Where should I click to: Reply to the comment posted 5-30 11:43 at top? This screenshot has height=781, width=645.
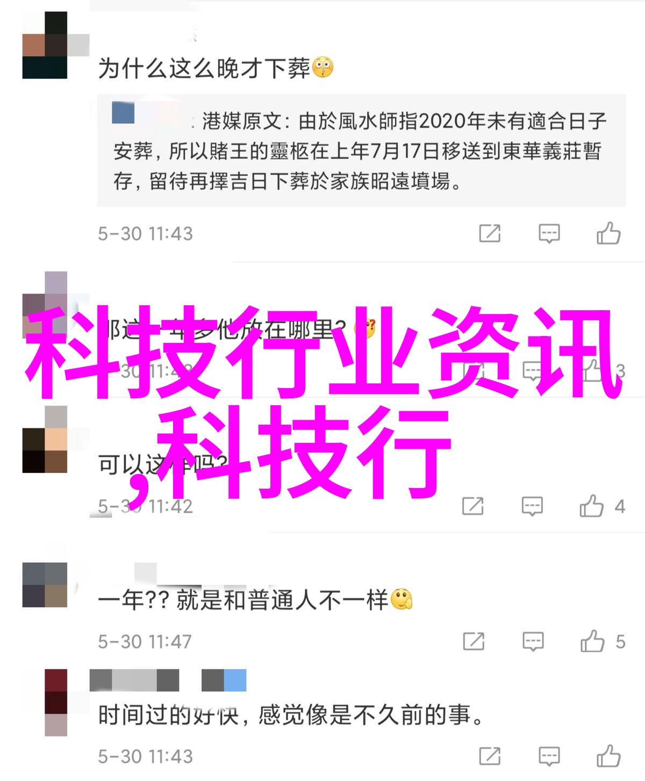coord(549,234)
